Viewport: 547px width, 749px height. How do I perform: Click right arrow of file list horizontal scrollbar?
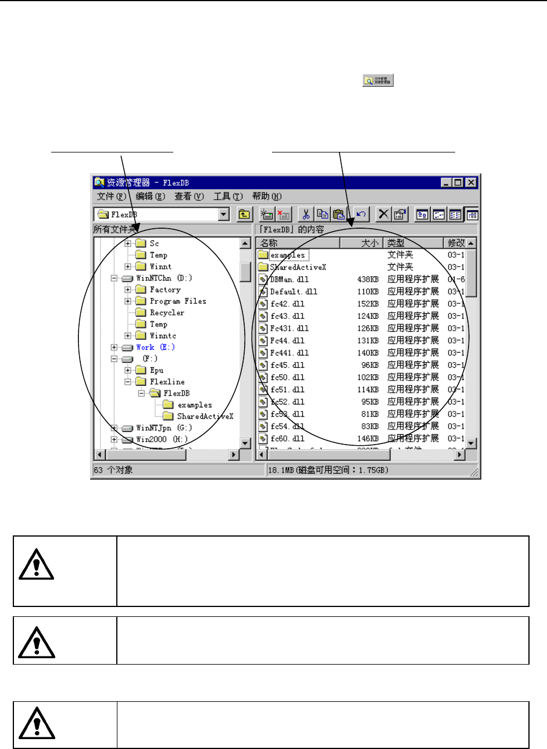point(460,455)
